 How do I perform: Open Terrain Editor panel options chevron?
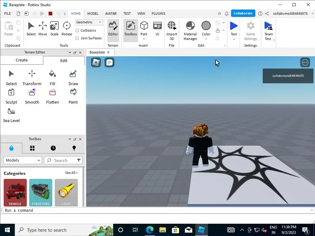70,52
